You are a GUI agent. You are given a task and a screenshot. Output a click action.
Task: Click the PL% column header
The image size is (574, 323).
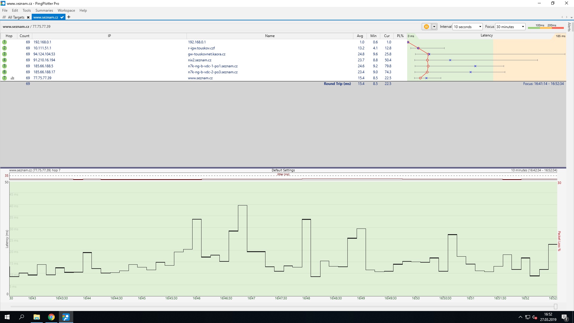(x=400, y=36)
